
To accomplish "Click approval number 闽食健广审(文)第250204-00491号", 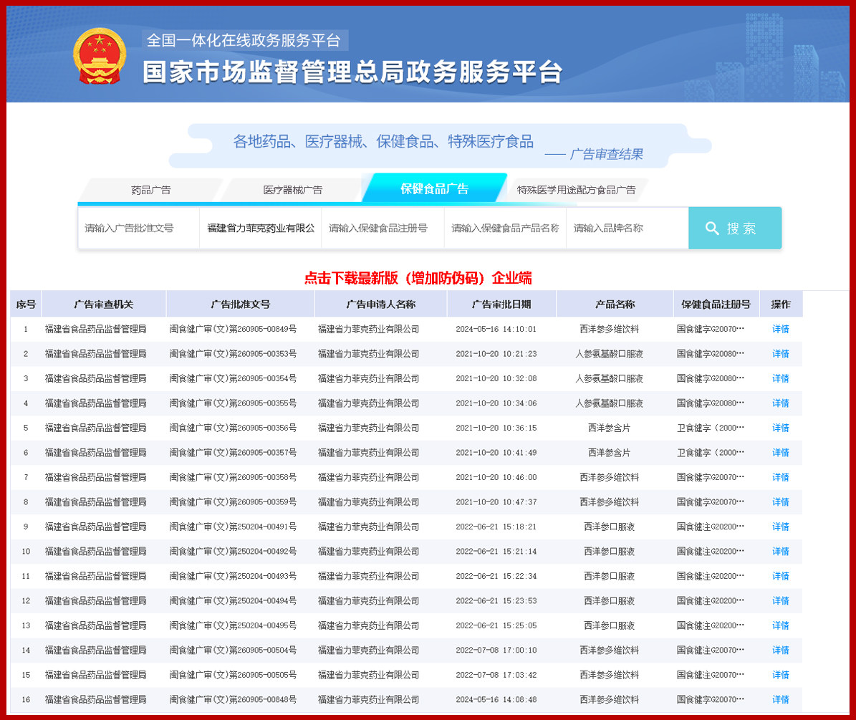I will 233,527.
